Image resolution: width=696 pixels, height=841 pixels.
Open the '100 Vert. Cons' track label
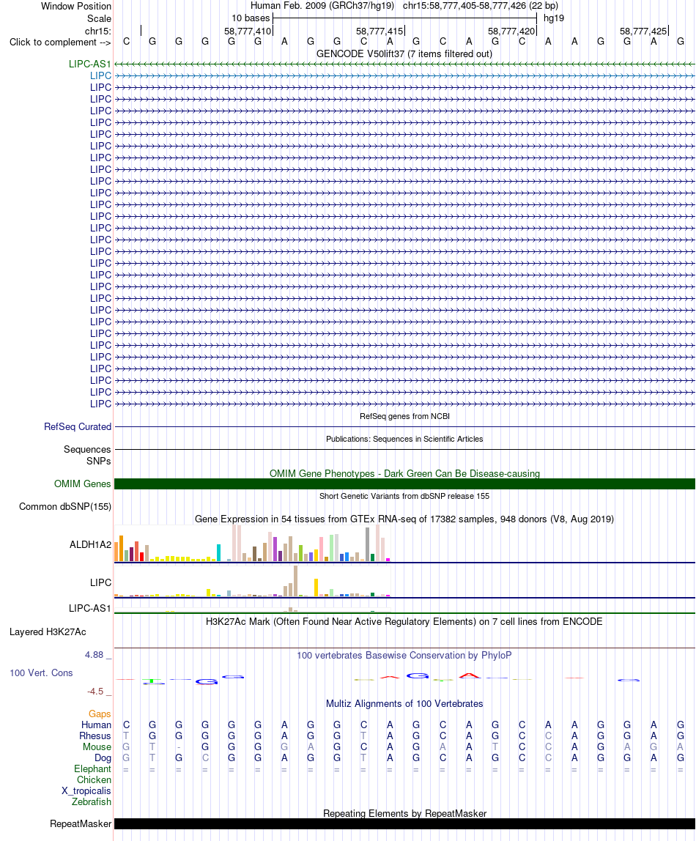pyautogui.click(x=41, y=673)
